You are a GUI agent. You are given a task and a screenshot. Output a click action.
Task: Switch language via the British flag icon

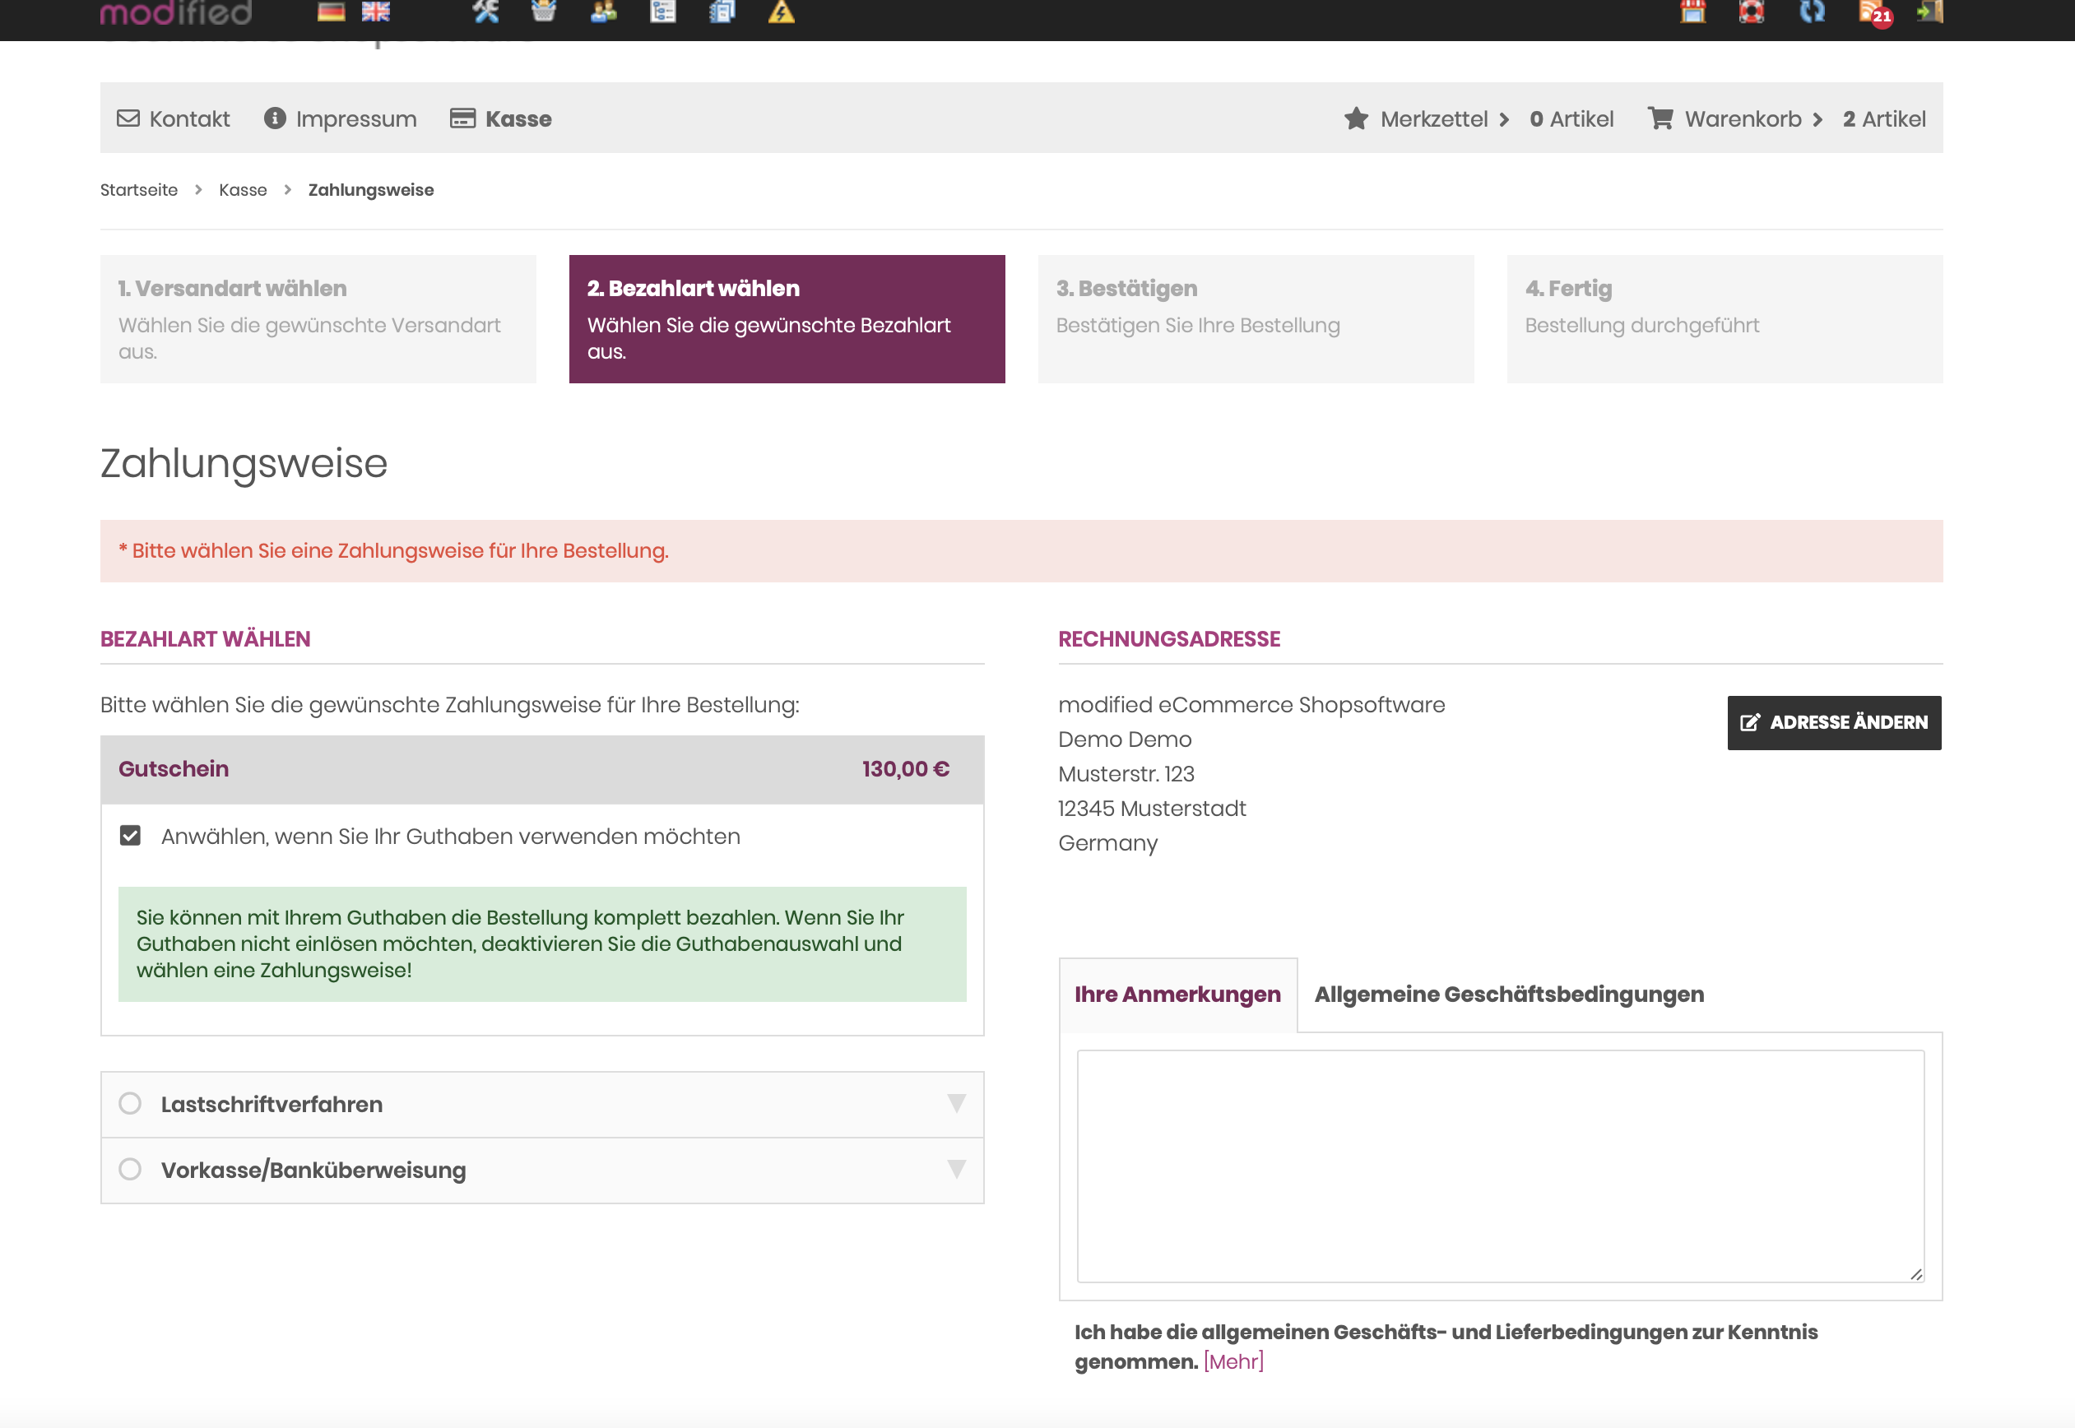[376, 12]
